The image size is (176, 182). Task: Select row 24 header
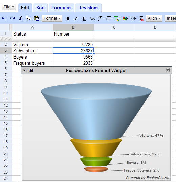[6, 178]
